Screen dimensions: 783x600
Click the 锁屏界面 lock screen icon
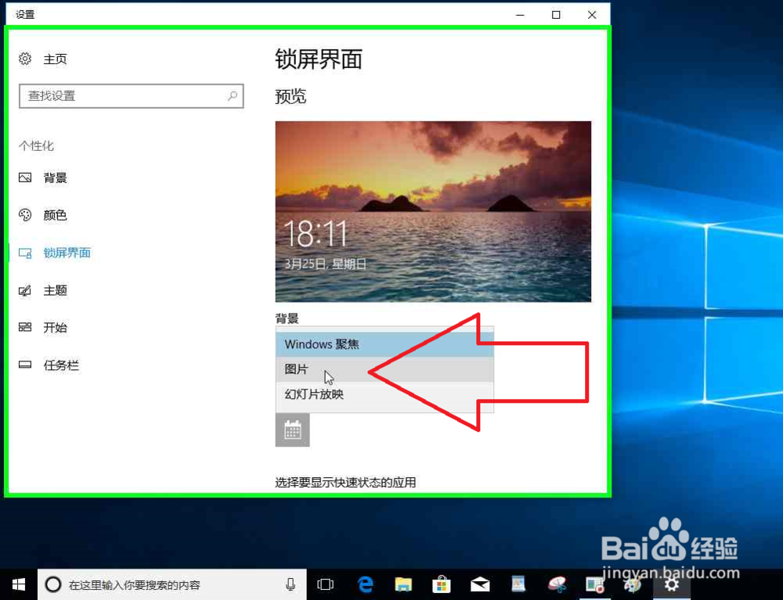tap(27, 253)
